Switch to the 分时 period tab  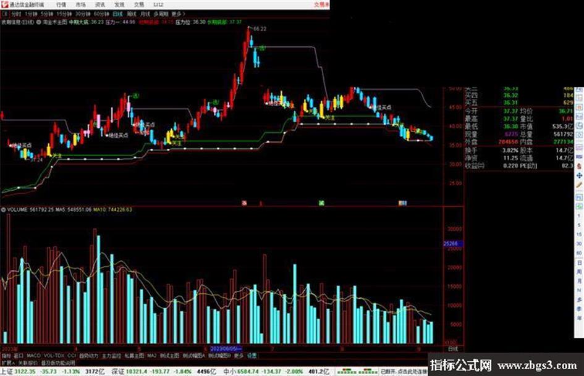16,14
